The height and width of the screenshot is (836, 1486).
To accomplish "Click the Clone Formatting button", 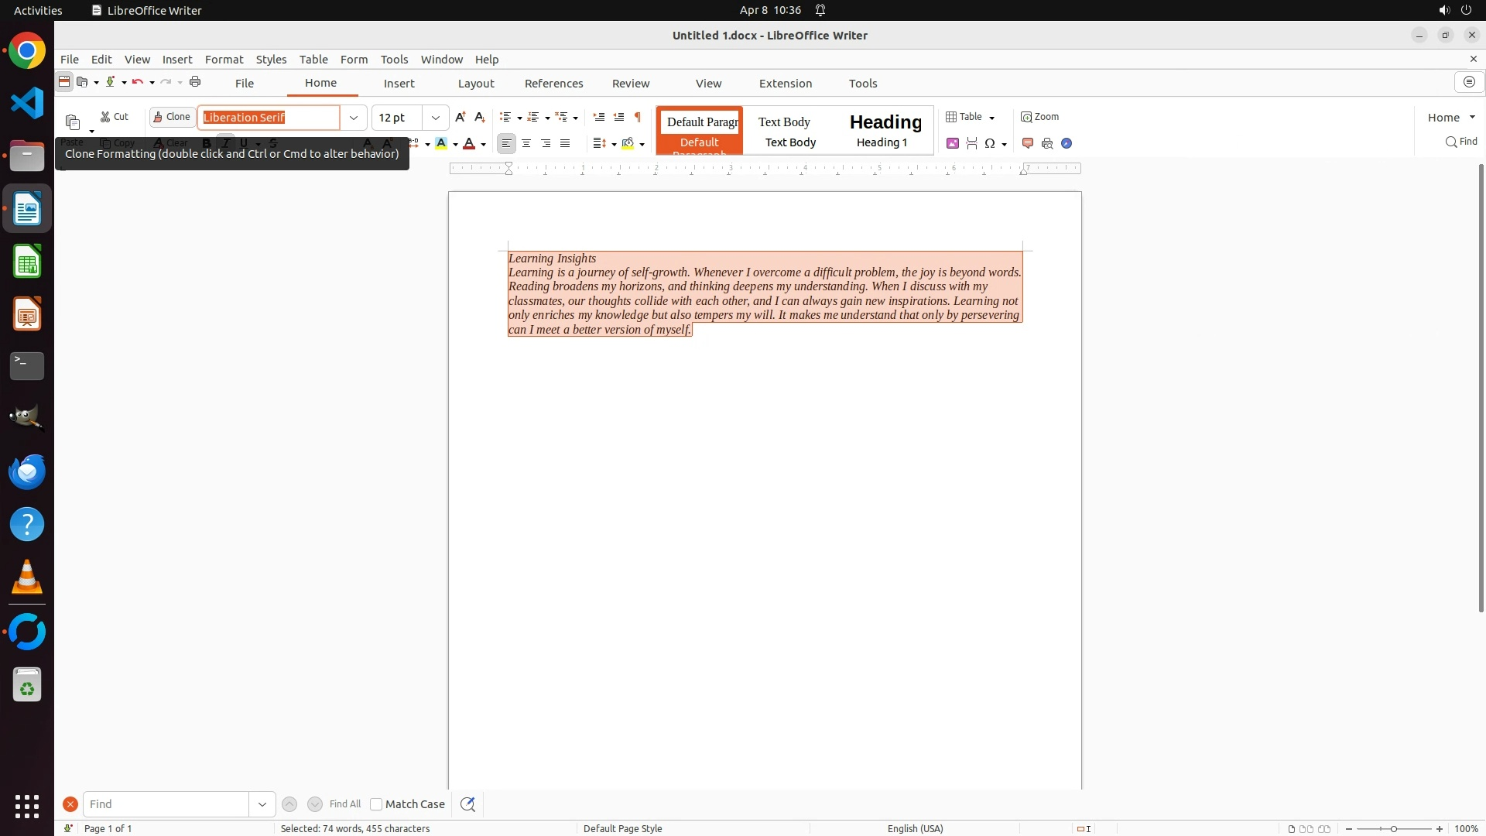I will pos(172,117).
